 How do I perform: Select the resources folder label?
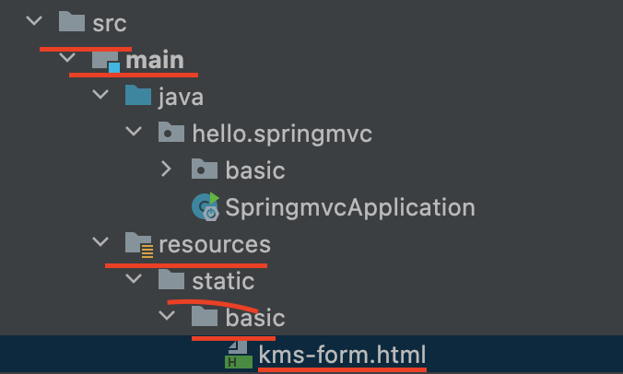tap(215, 244)
